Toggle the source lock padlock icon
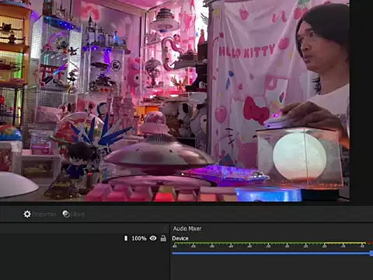Image resolution: width=373 pixels, height=280 pixels. coord(163,238)
